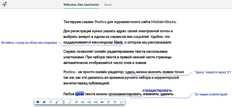The width and height of the screenshot is (232, 107).
Task: Click the word 'публикацией' ending the fourth paragraph
Action: 99,83
